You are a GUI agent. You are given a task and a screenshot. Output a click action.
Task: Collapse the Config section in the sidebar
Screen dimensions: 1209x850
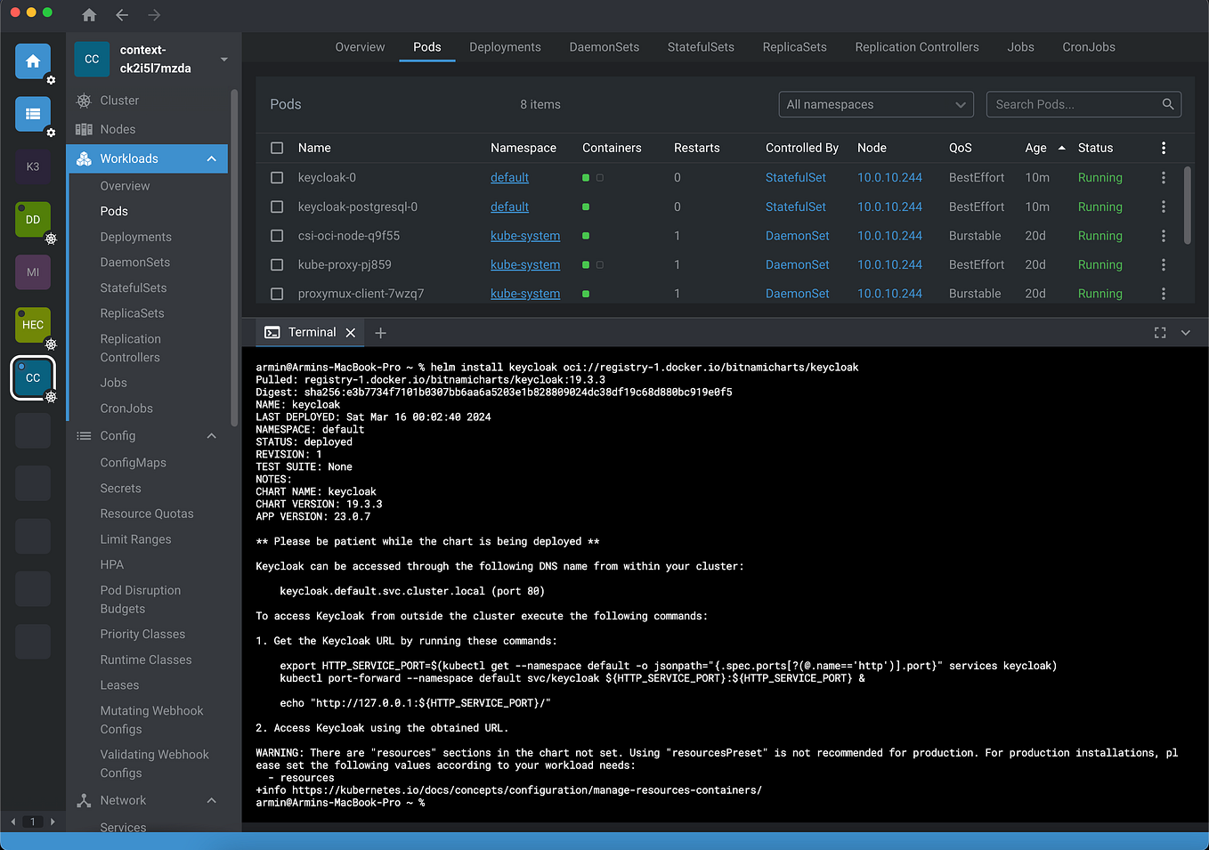coord(211,435)
